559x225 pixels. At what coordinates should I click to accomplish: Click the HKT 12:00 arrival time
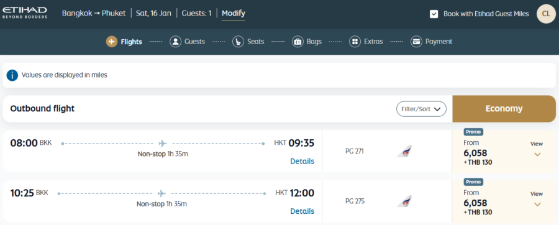pos(294,193)
